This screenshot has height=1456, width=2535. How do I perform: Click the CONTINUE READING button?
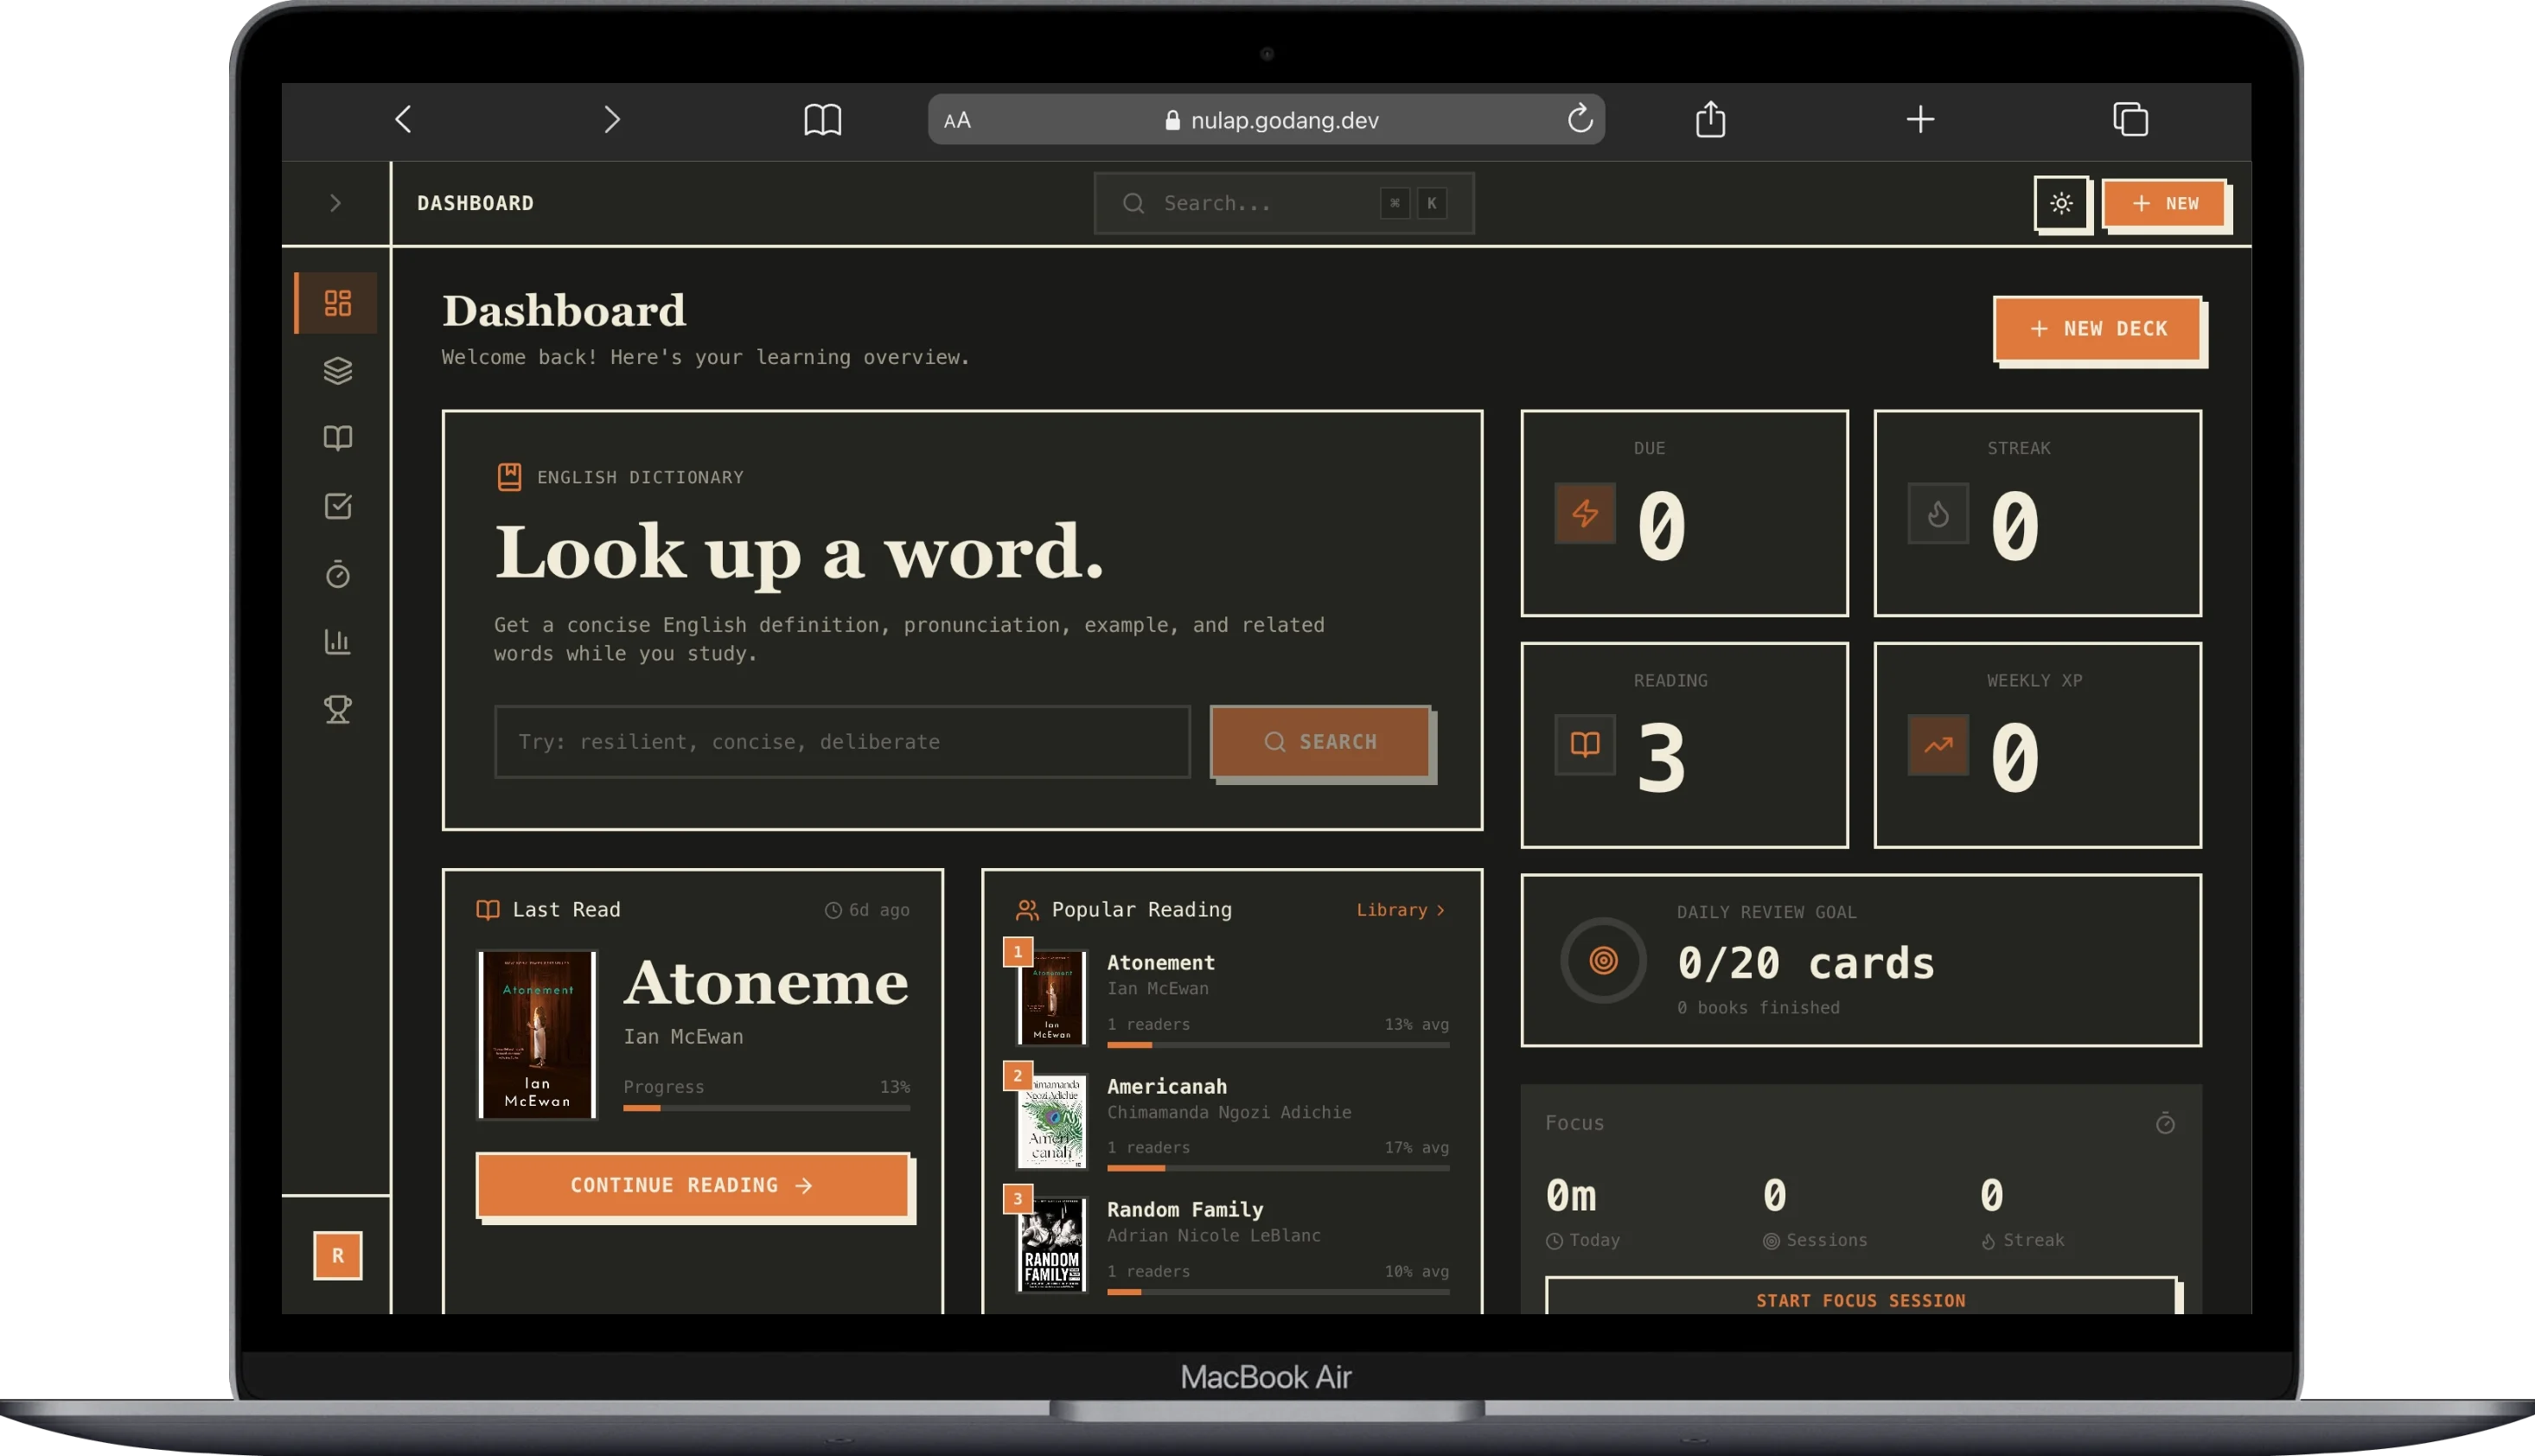click(x=692, y=1184)
